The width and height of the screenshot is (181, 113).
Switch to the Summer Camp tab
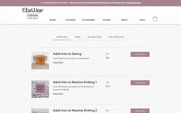[x=95, y=37]
